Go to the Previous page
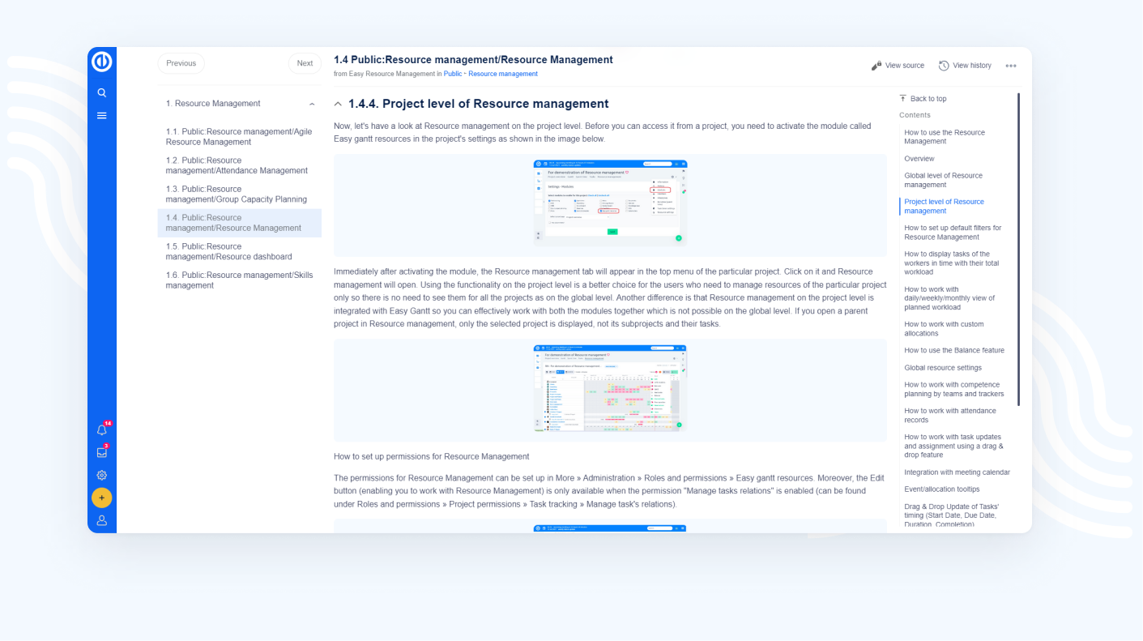Viewport: 1143px width, 641px height. [x=181, y=63]
